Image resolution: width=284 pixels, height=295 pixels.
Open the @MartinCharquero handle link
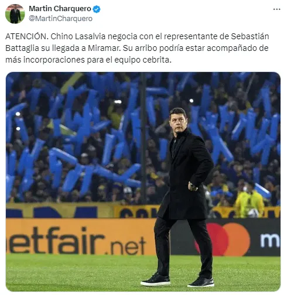pos(61,19)
